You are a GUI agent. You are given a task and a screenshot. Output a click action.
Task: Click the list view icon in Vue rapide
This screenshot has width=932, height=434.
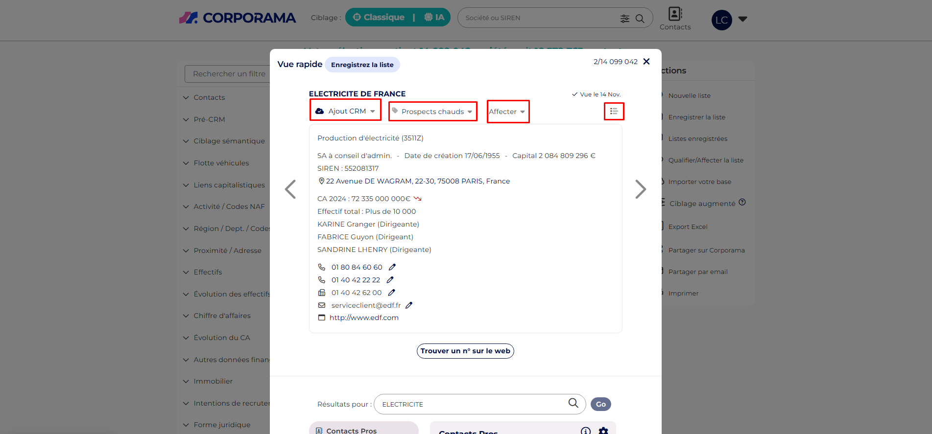[x=614, y=112]
